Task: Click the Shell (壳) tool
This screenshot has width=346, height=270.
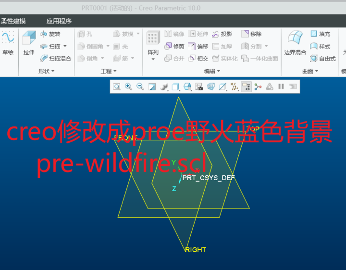Action: tap(121, 46)
